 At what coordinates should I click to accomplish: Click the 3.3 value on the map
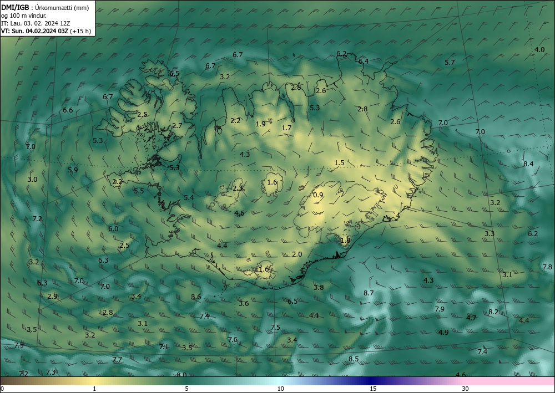489,233
